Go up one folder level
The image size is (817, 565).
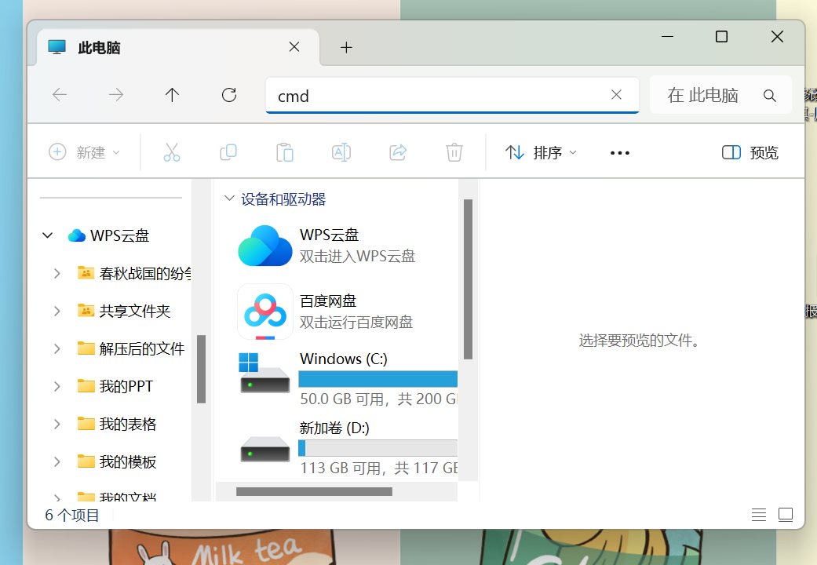coord(172,95)
